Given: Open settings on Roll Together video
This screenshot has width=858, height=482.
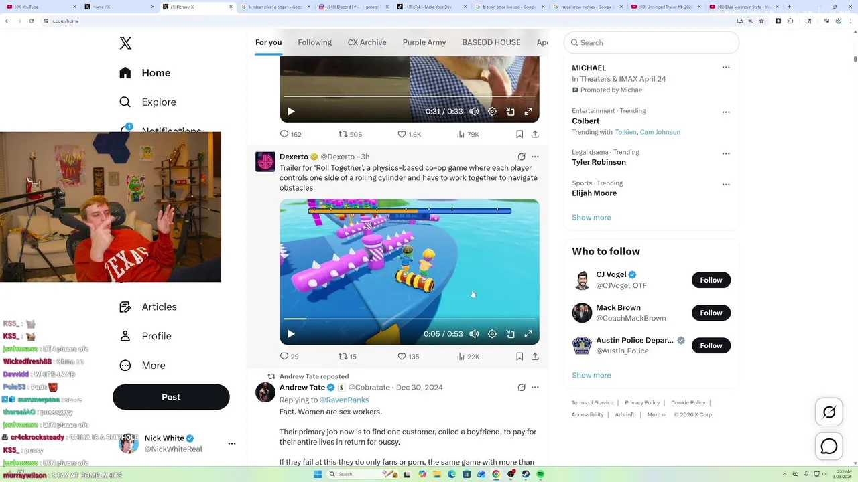Looking at the screenshot, I should pyautogui.click(x=492, y=334).
